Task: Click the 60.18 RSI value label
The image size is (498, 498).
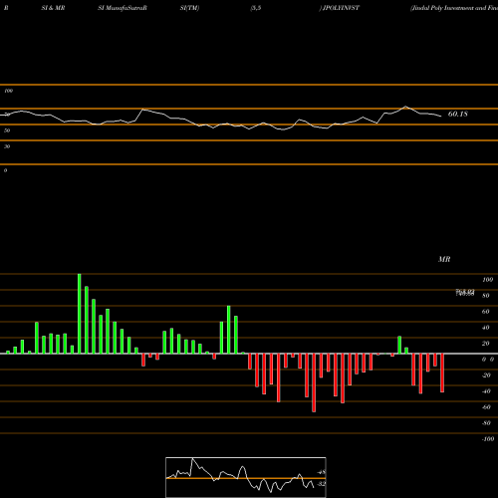Action: pyautogui.click(x=458, y=114)
